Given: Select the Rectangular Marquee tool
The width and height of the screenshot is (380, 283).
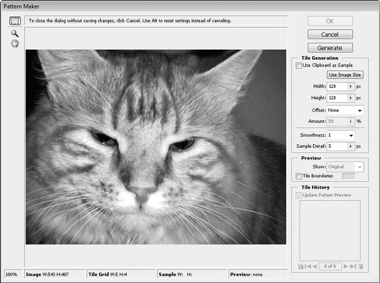Looking at the screenshot, I should click(15, 21).
